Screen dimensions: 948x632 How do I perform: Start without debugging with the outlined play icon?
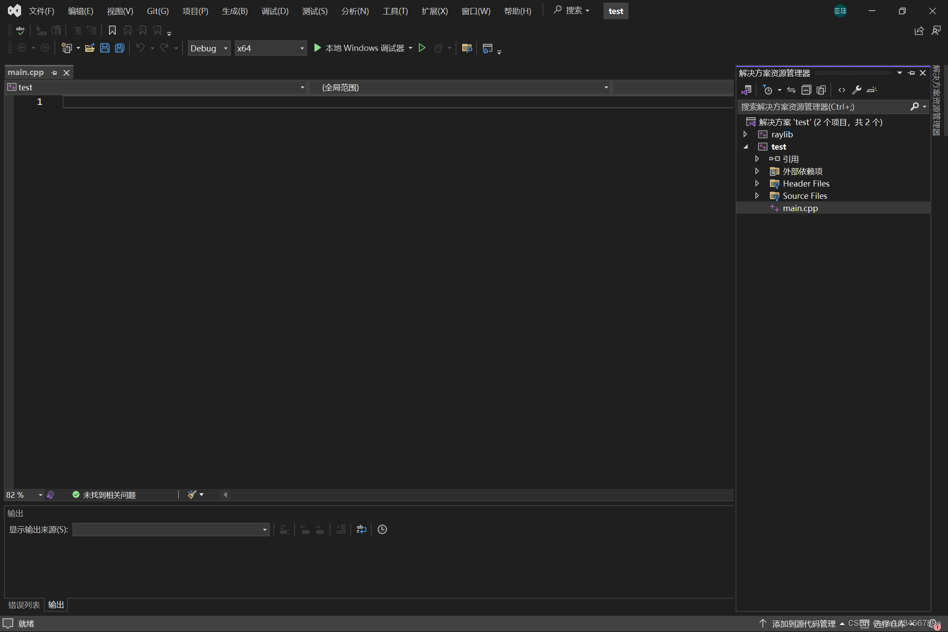click(422, 48)
